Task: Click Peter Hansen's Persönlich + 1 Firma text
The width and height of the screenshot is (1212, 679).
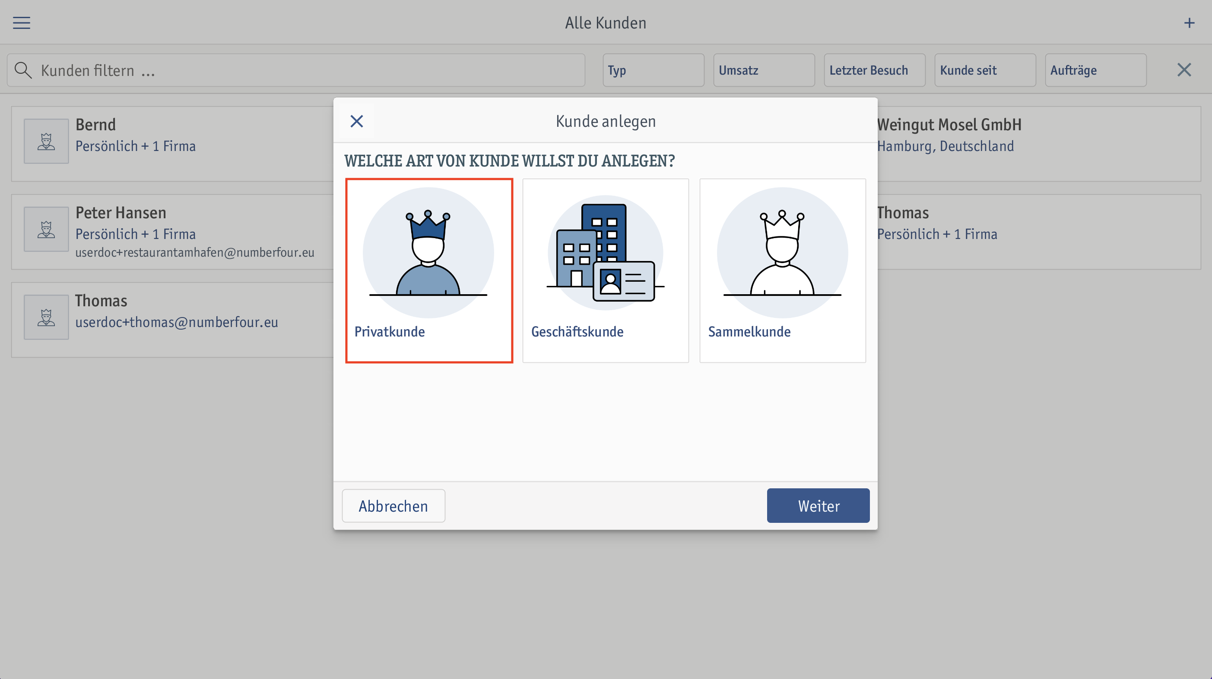Action: pos(136,234)
